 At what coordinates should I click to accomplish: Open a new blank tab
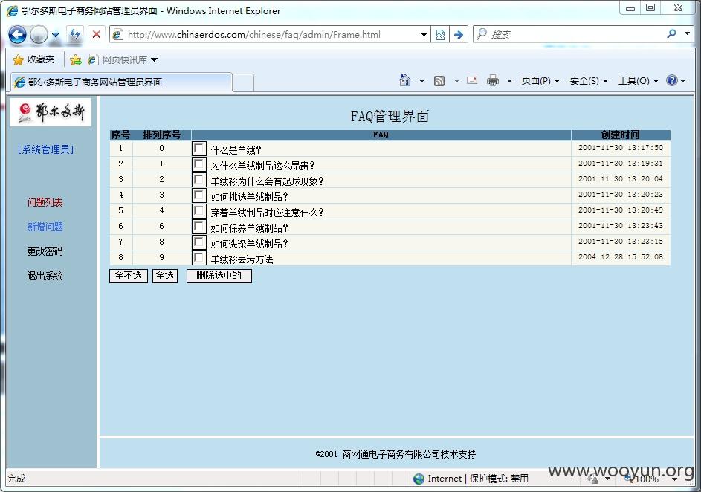243,82
